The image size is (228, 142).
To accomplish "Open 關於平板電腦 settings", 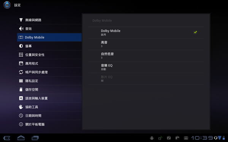I will [49, 124].
